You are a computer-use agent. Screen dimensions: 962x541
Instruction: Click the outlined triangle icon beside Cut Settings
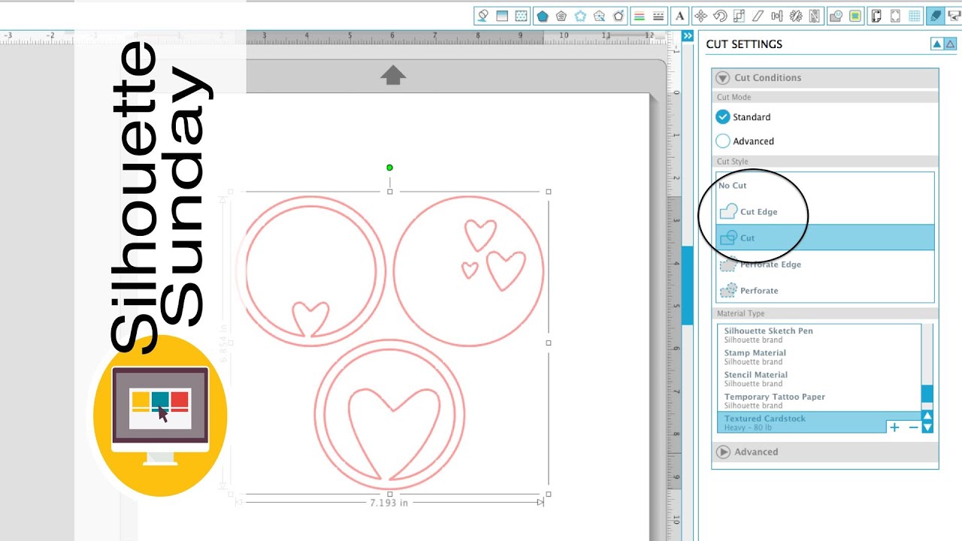tap(951, 44)
